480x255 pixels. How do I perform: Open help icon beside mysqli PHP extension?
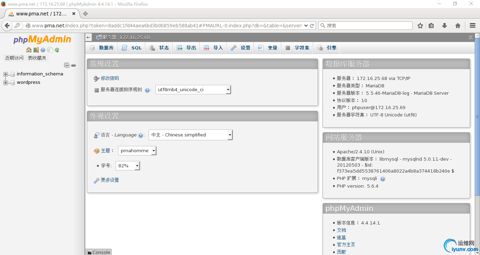click(x=383, y=179)
